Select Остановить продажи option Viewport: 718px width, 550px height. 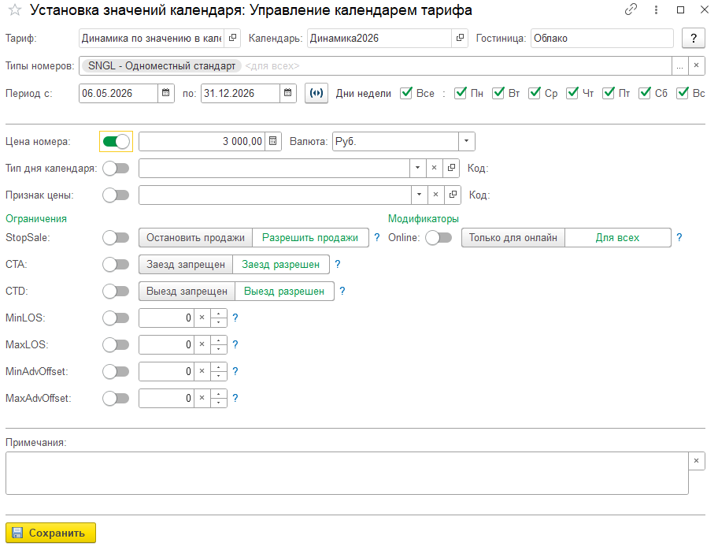coord(195,237)
